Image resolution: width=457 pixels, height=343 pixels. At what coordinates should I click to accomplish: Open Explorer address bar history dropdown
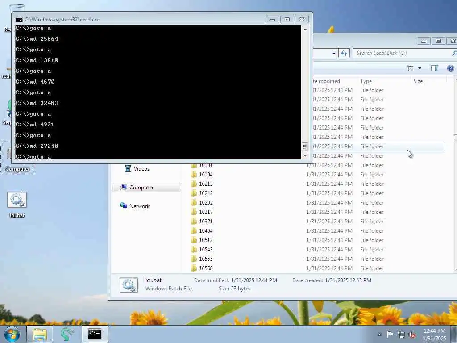coord(334,53)
